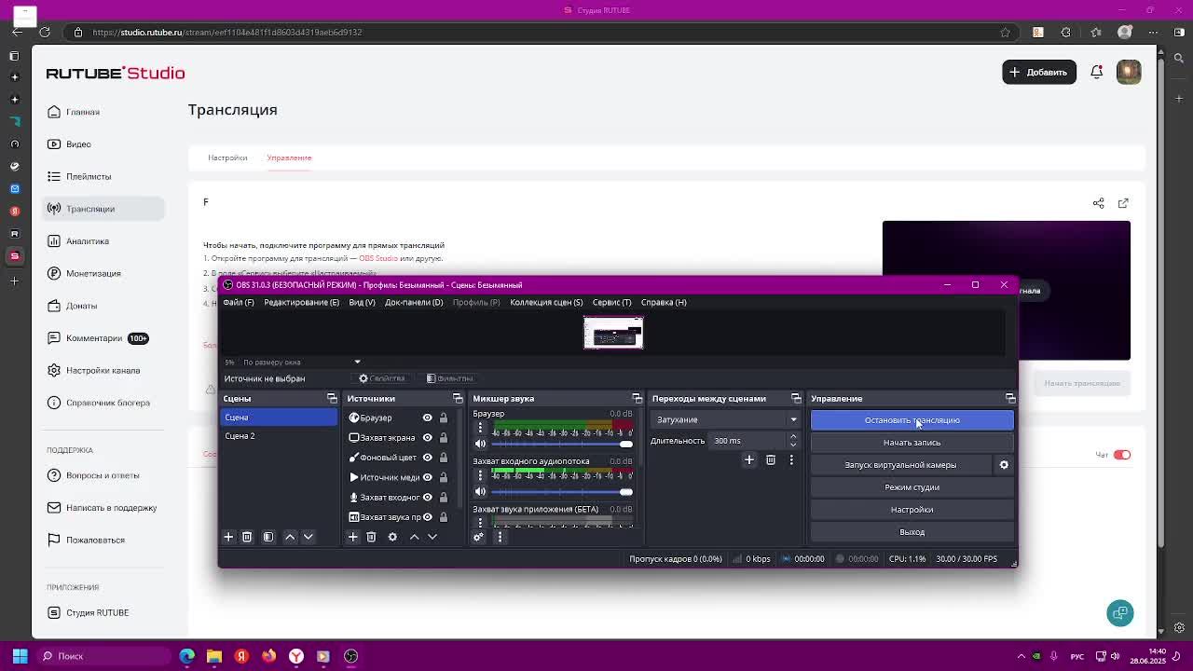Screen dimensions: 1193x671
Task: Select Сцена 2 in scenes list
Action: (279, 436)
